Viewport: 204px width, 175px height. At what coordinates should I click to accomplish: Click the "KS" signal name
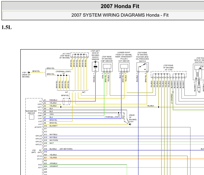point(40,101)
